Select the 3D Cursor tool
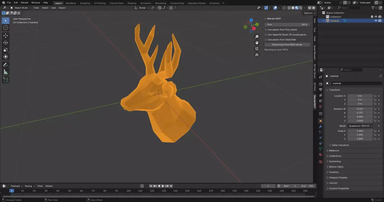The image size is (384, 202). pyautogui.click(x=5, y=28)
